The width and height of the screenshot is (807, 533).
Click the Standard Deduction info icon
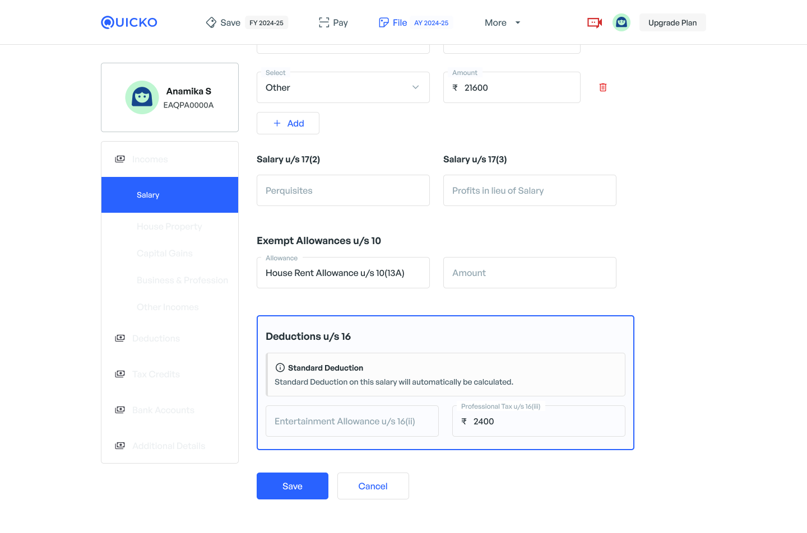coord(280,368)
